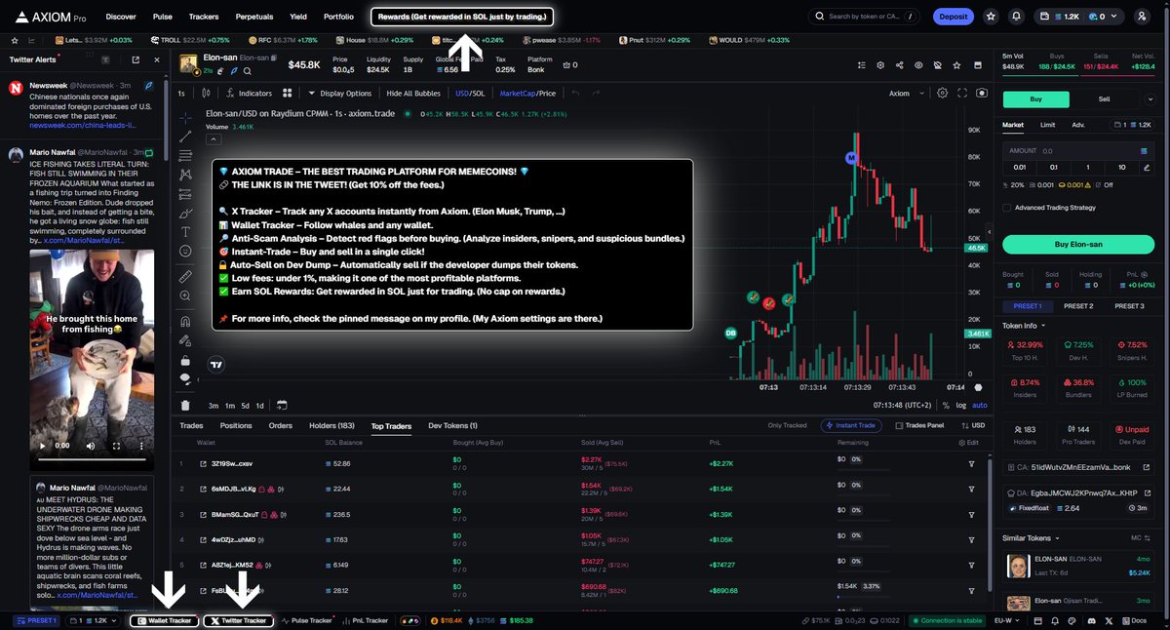
Task: Open the Twitter Tracker in bottom bar
Action: [x=239, y=620]
